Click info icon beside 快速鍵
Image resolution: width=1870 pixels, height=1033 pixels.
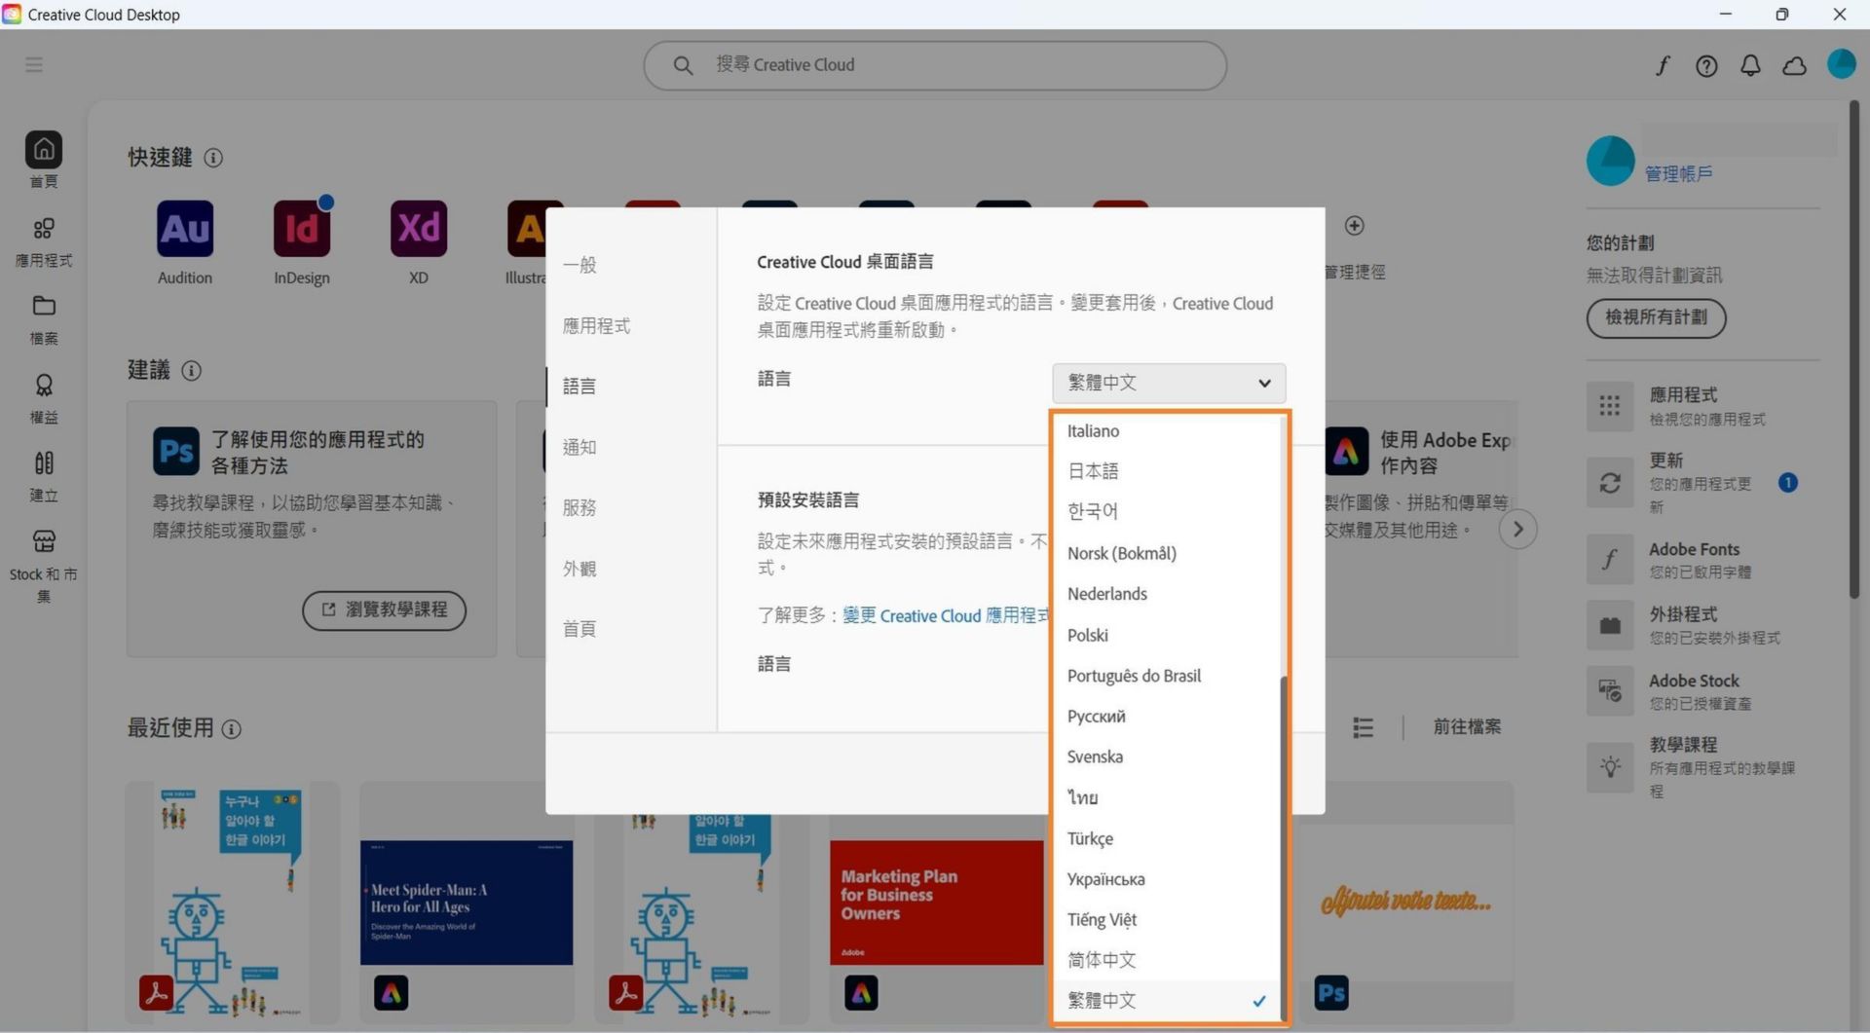click(x=213, y=158)
